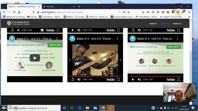The height and width of the screenshot is (111, 198).
Task: Play the Unit 3 E video
Action: [x=133, y=80]
